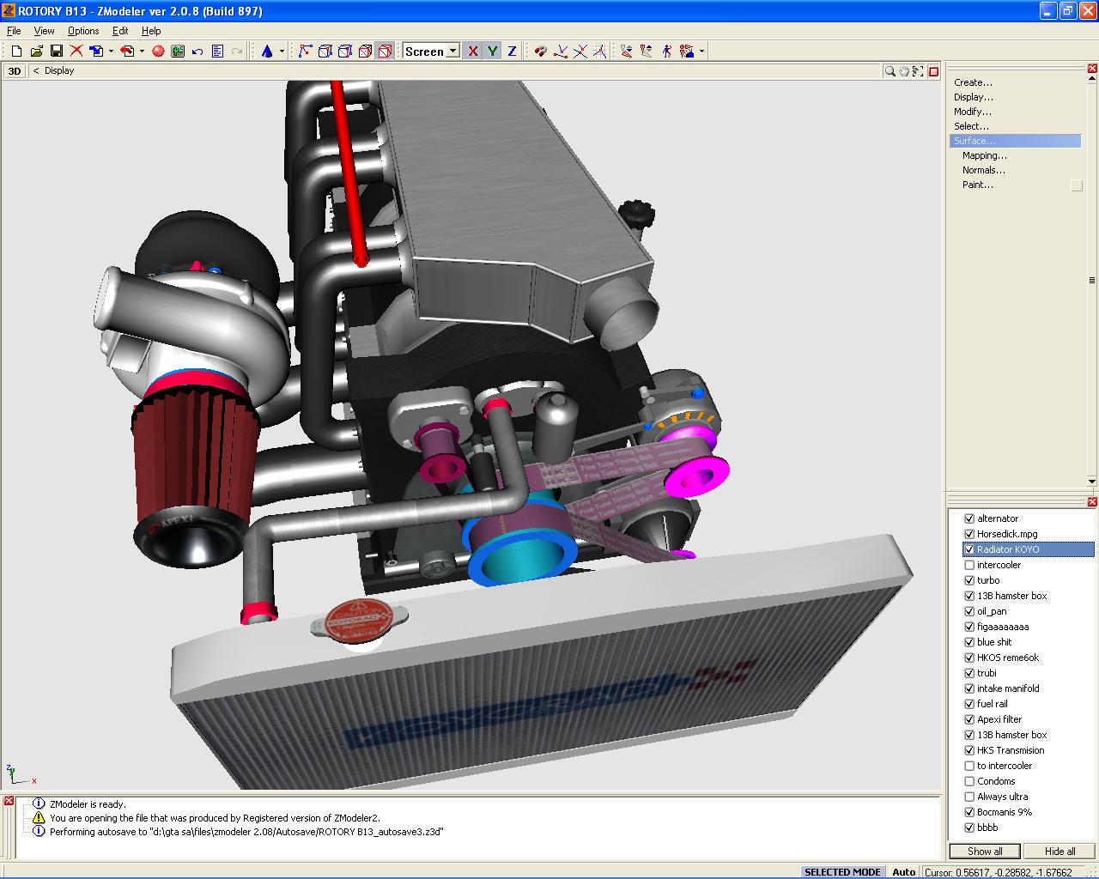Open the Help menu
Viewport: 1099px width, 879px height.
click(x=151, y=31)
